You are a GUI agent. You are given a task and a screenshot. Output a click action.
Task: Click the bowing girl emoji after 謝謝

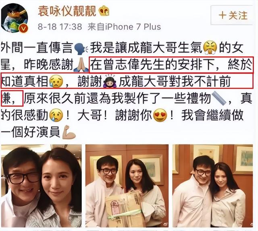pos(110,81)
